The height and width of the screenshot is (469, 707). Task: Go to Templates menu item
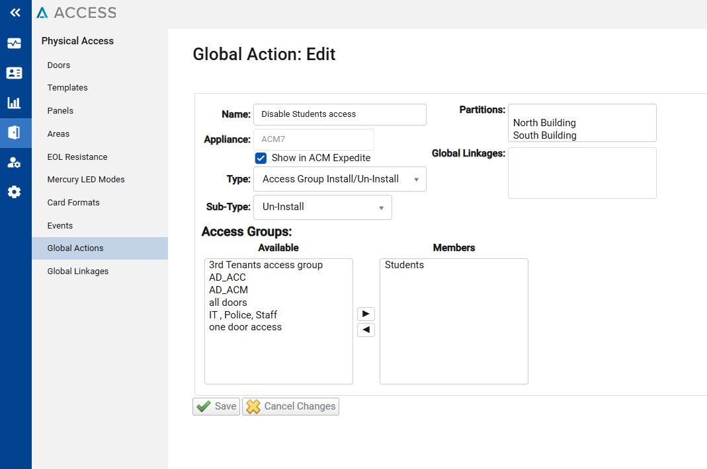(67, 88)
